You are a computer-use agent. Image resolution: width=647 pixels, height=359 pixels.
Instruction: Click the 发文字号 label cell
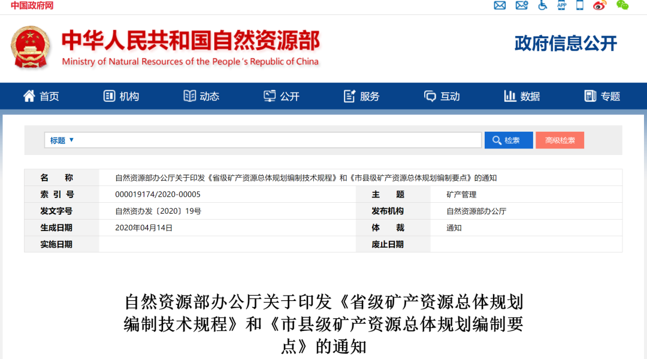62,211
